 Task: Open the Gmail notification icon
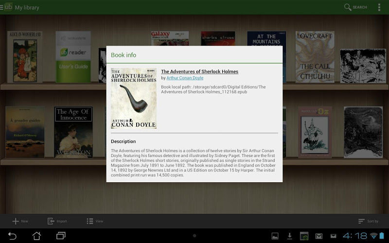(x=319, y=236)
